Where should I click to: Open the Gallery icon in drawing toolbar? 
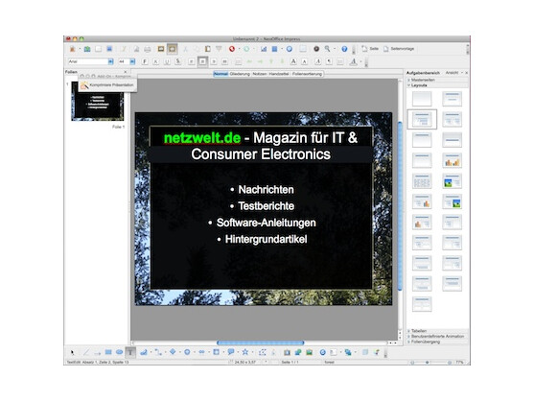coord(310,352)
